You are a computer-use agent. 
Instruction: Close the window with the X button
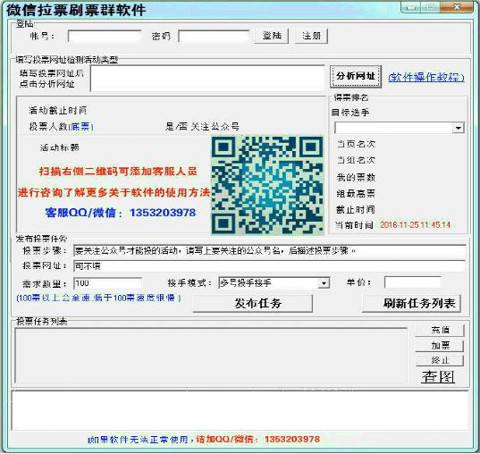click(457, 7)
